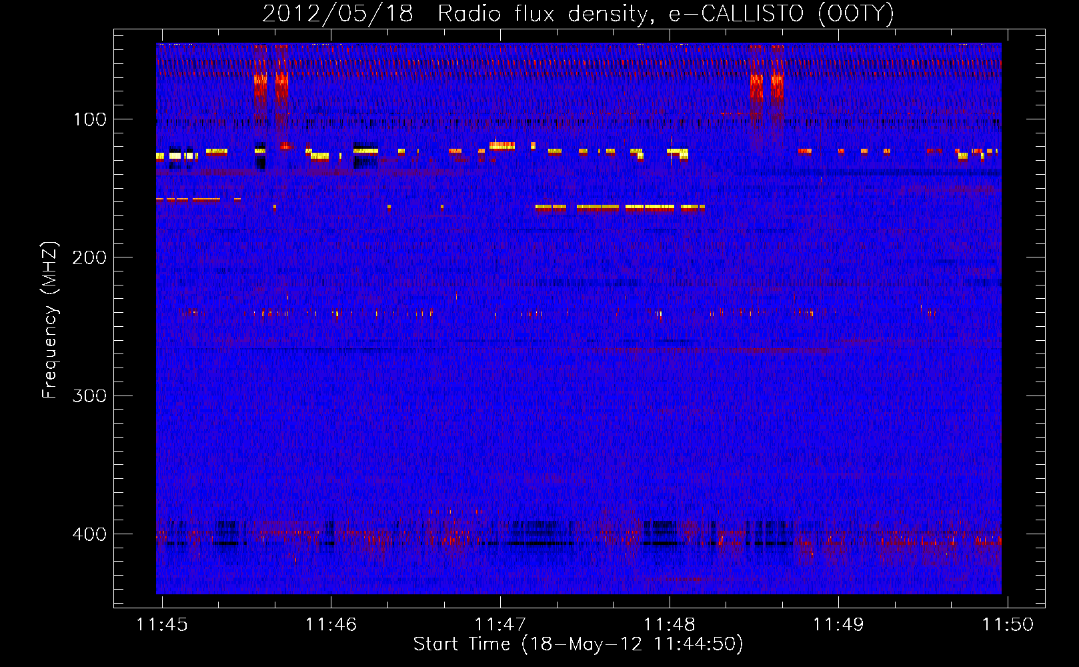Click the 11:50 time tick label

tap(1008, 624)
